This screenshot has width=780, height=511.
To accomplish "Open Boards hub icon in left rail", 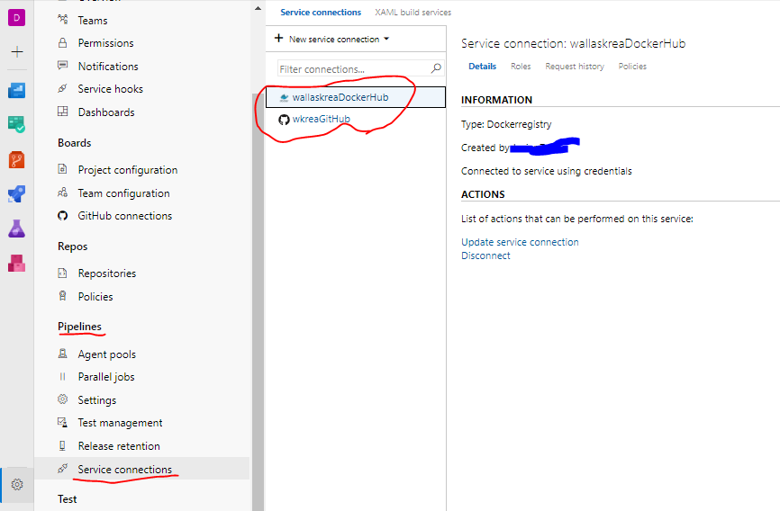I will (x=16, y=124).
